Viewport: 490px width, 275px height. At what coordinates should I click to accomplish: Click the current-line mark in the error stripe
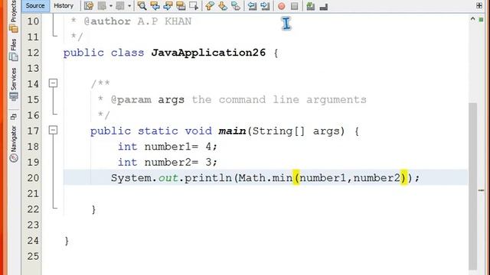click(x=482, y=190)
